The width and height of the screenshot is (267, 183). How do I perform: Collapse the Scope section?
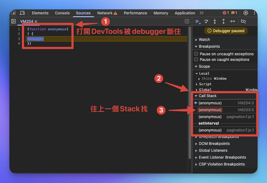[x=225, y=67]
